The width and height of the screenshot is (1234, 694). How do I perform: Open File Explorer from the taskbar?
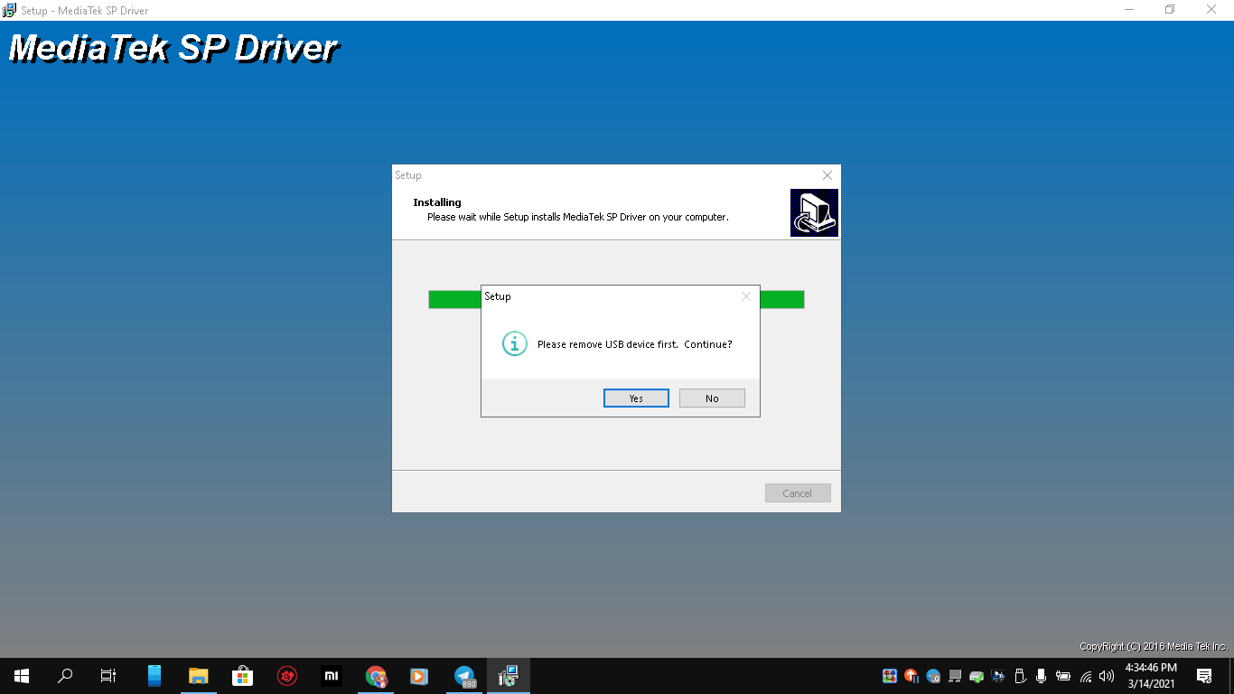point(199,676)
